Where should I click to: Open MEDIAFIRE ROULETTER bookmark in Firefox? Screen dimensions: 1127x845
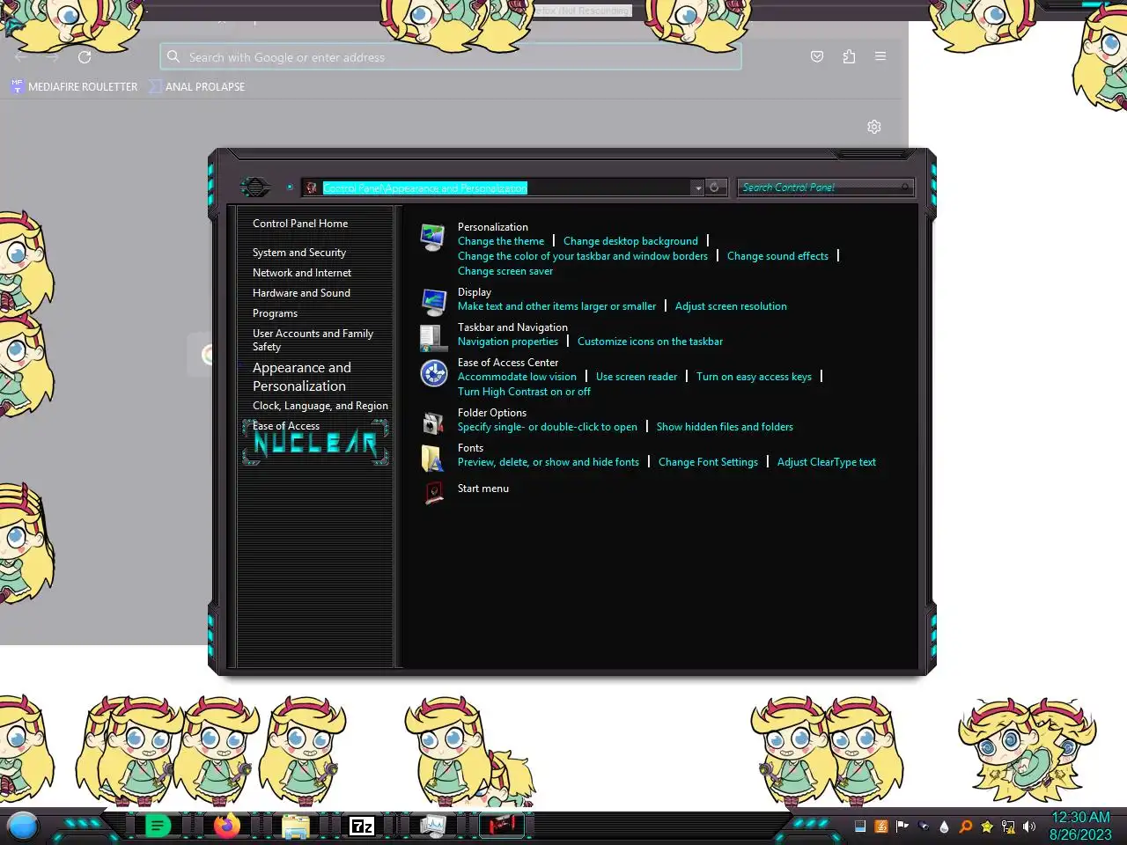(x=74, y=86)
